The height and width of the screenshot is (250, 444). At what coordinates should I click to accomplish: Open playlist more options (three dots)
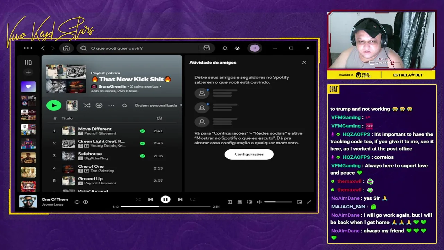pyautogui.click(x=111, y=105)
